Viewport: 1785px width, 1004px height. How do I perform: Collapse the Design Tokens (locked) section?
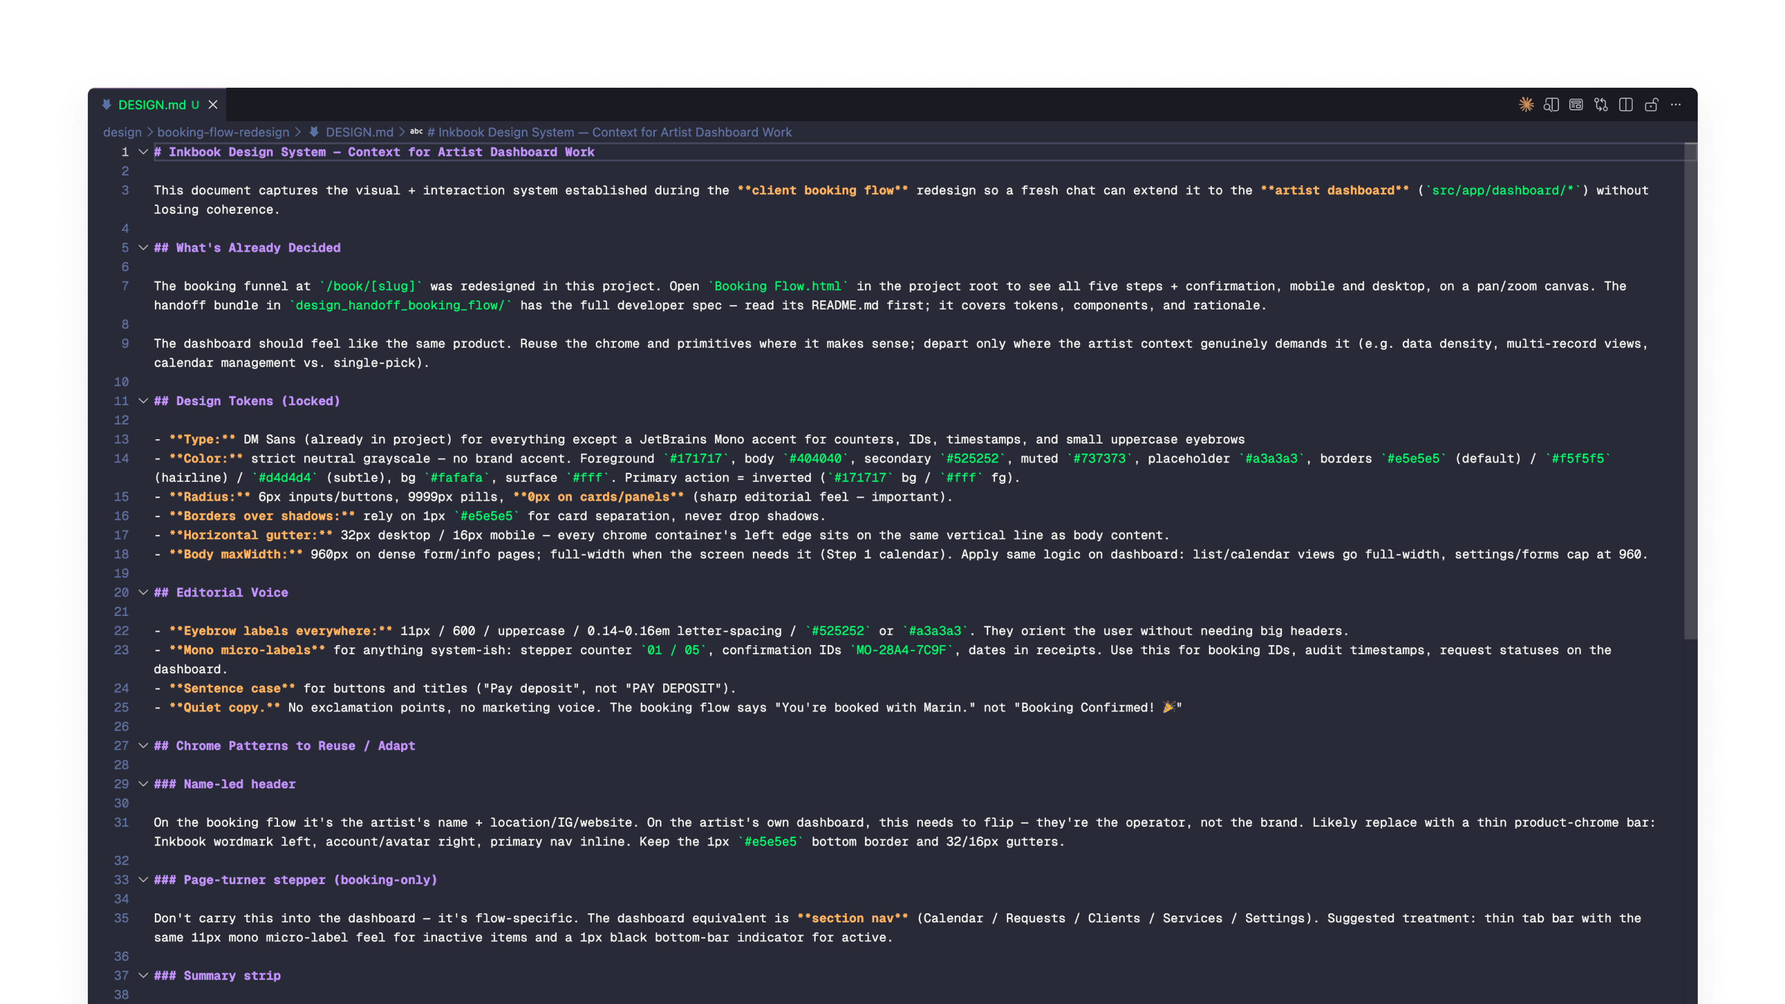tap(143, 401)
